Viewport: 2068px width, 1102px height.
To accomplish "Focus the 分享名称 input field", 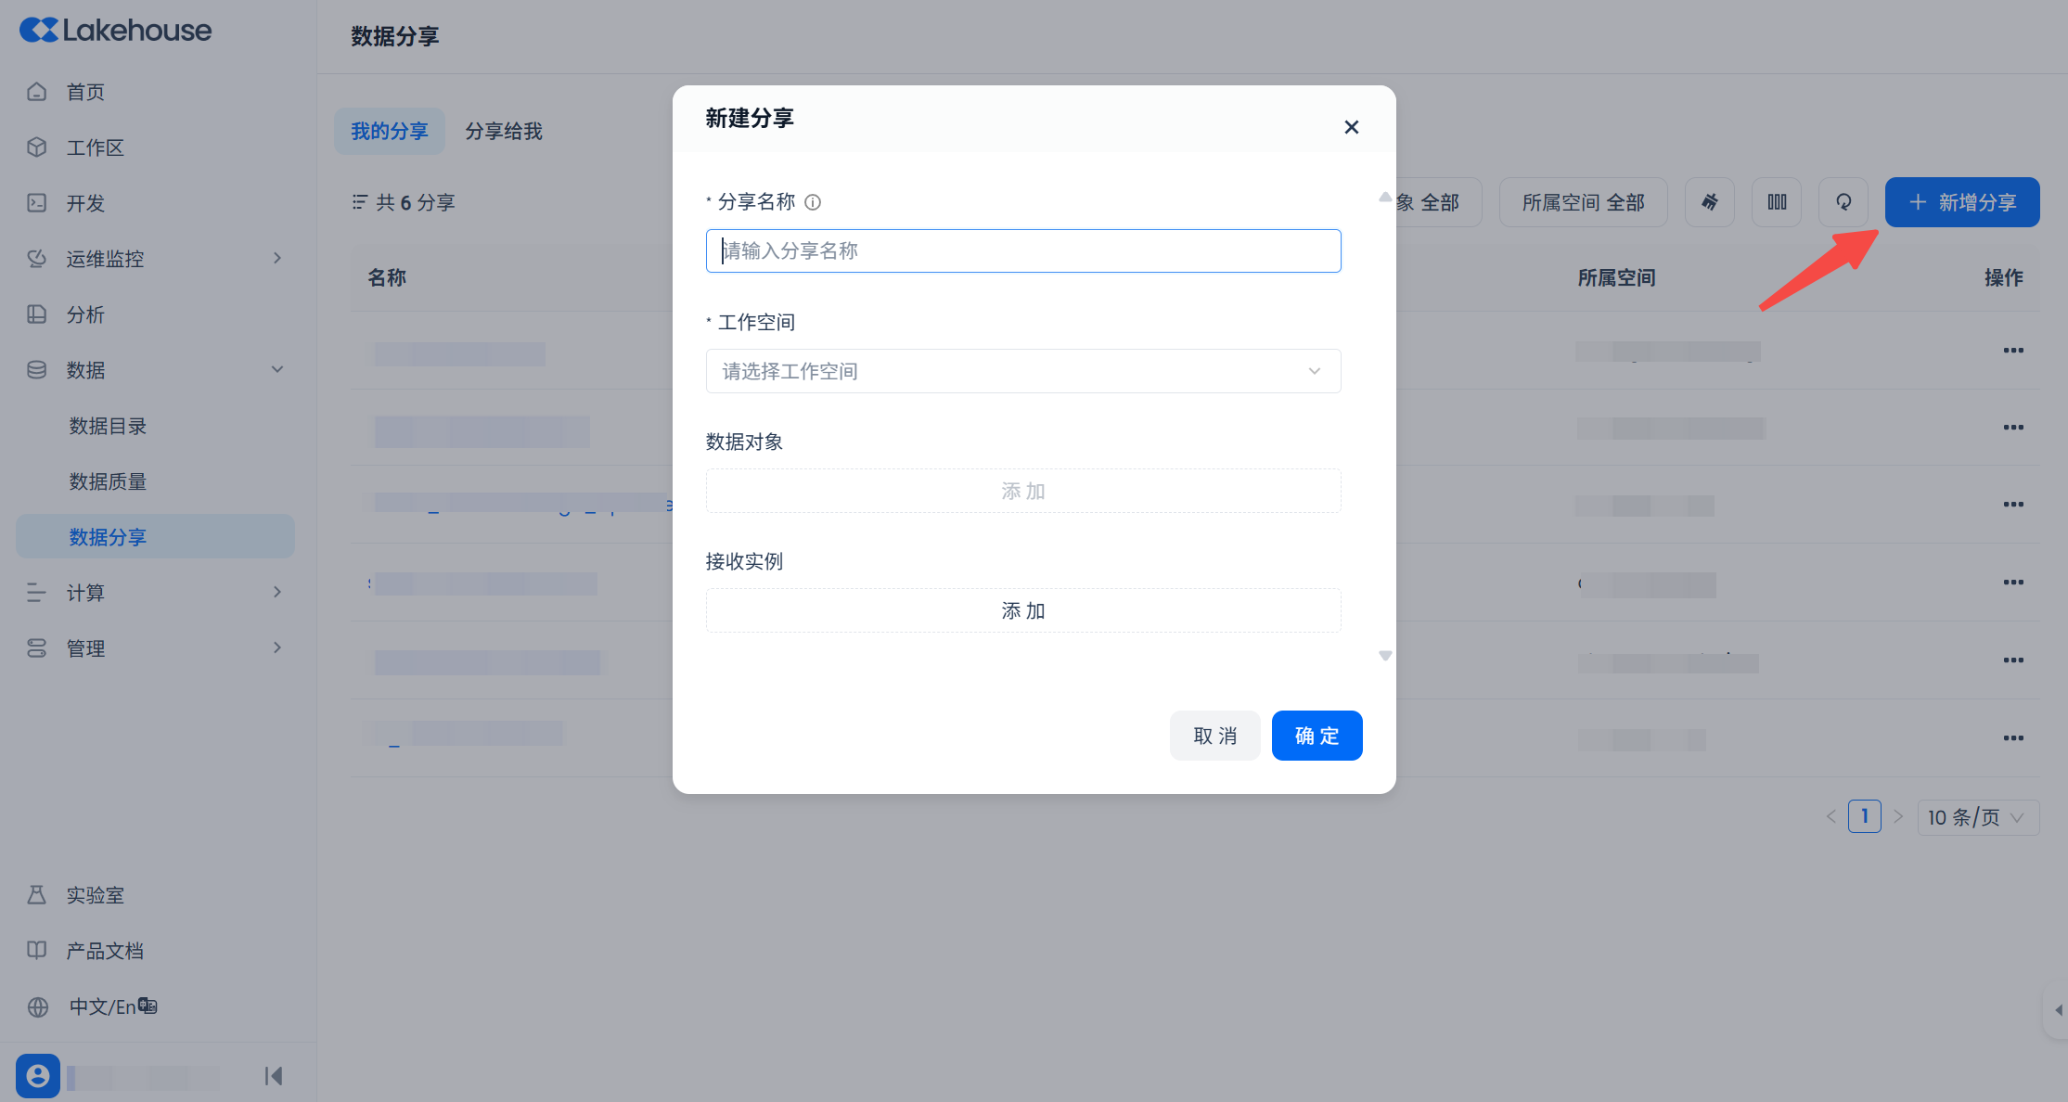I will pos(1022,250).
